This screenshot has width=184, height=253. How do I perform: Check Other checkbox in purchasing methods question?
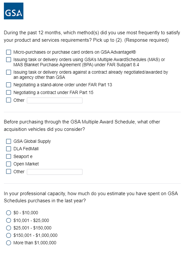[x=8, y=100]
